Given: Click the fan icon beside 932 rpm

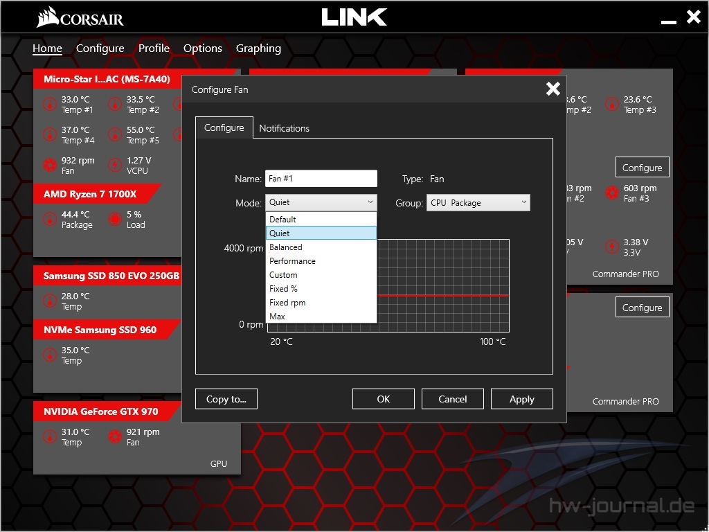Looking at the screenshot, I should (50, 165).
